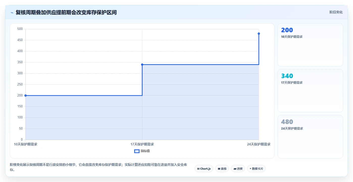
Task: Click the Chart.js tag icon
Action: tap(198, 169)
